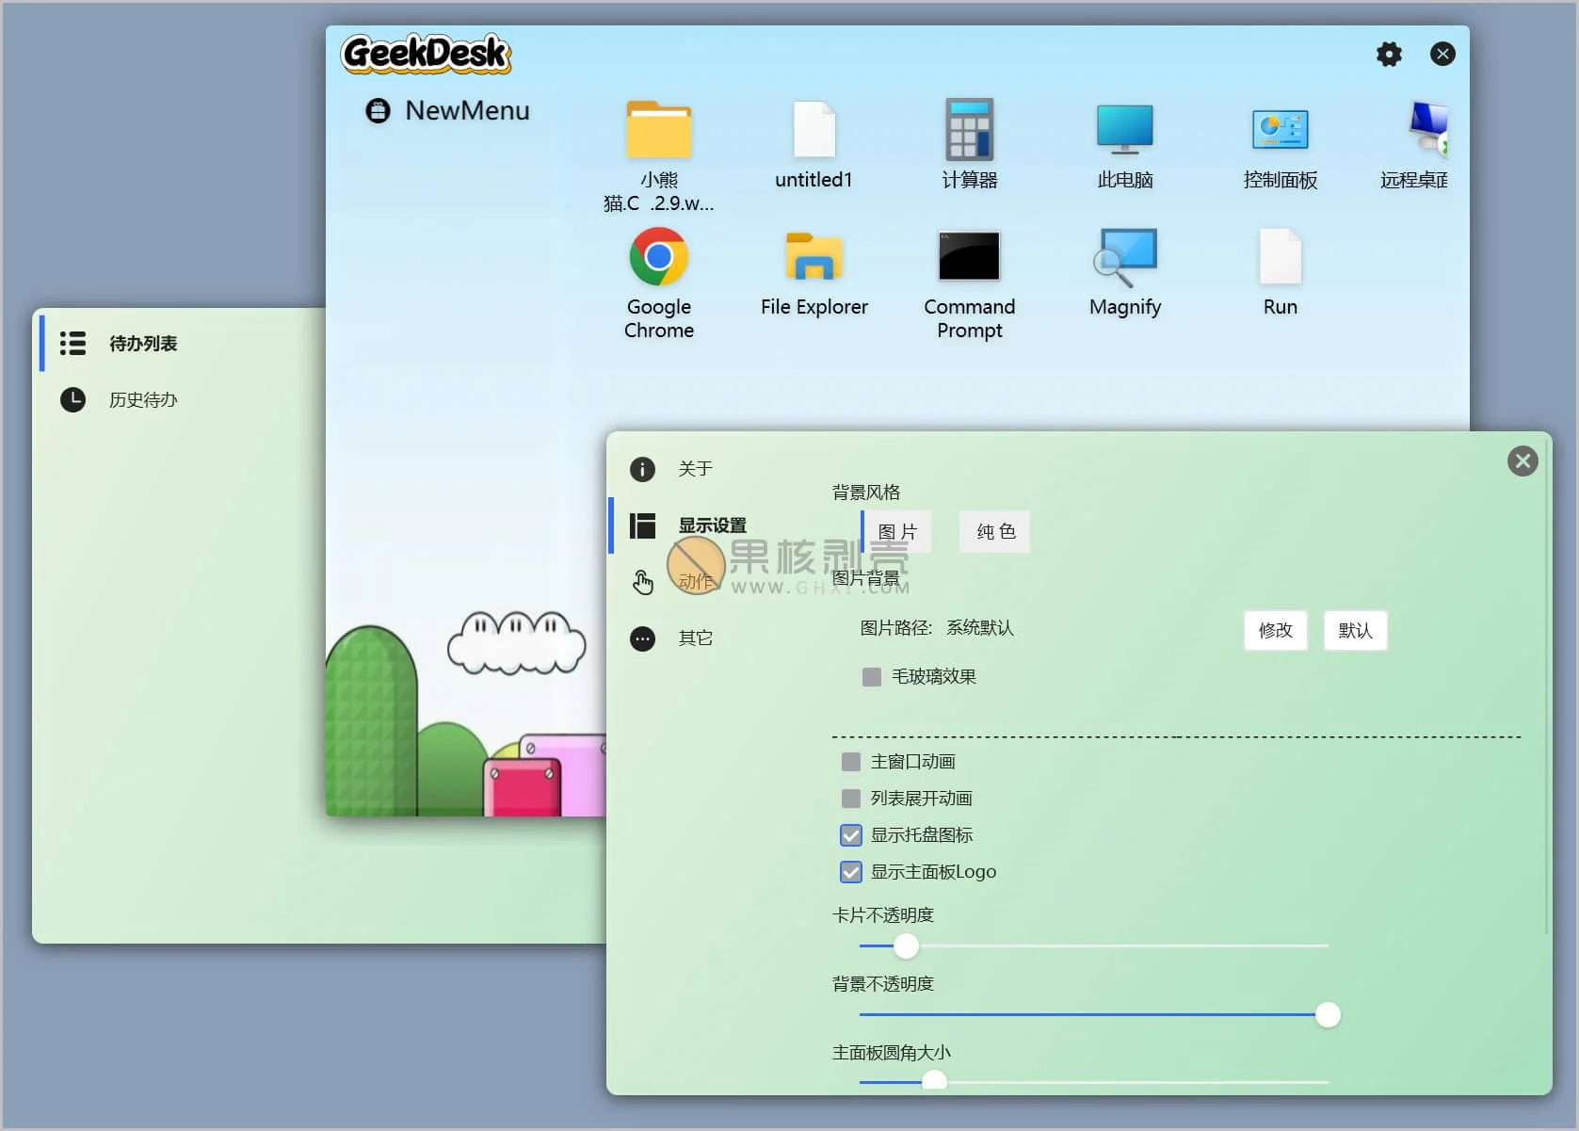Choose the 纯色 background style button
Viewport: 1579px width, 1131px height.
click(995, 532)
